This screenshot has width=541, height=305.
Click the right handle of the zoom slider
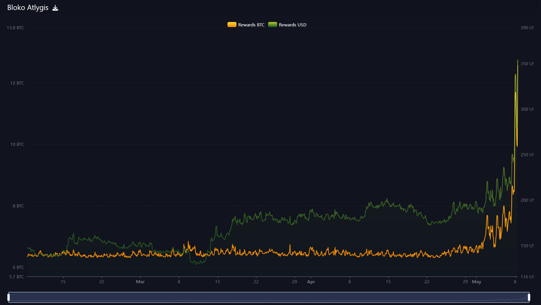(529, 297)
